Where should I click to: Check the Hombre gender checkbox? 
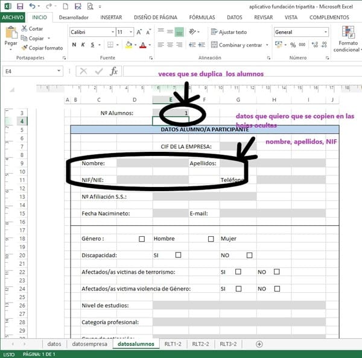click(142, 239)
